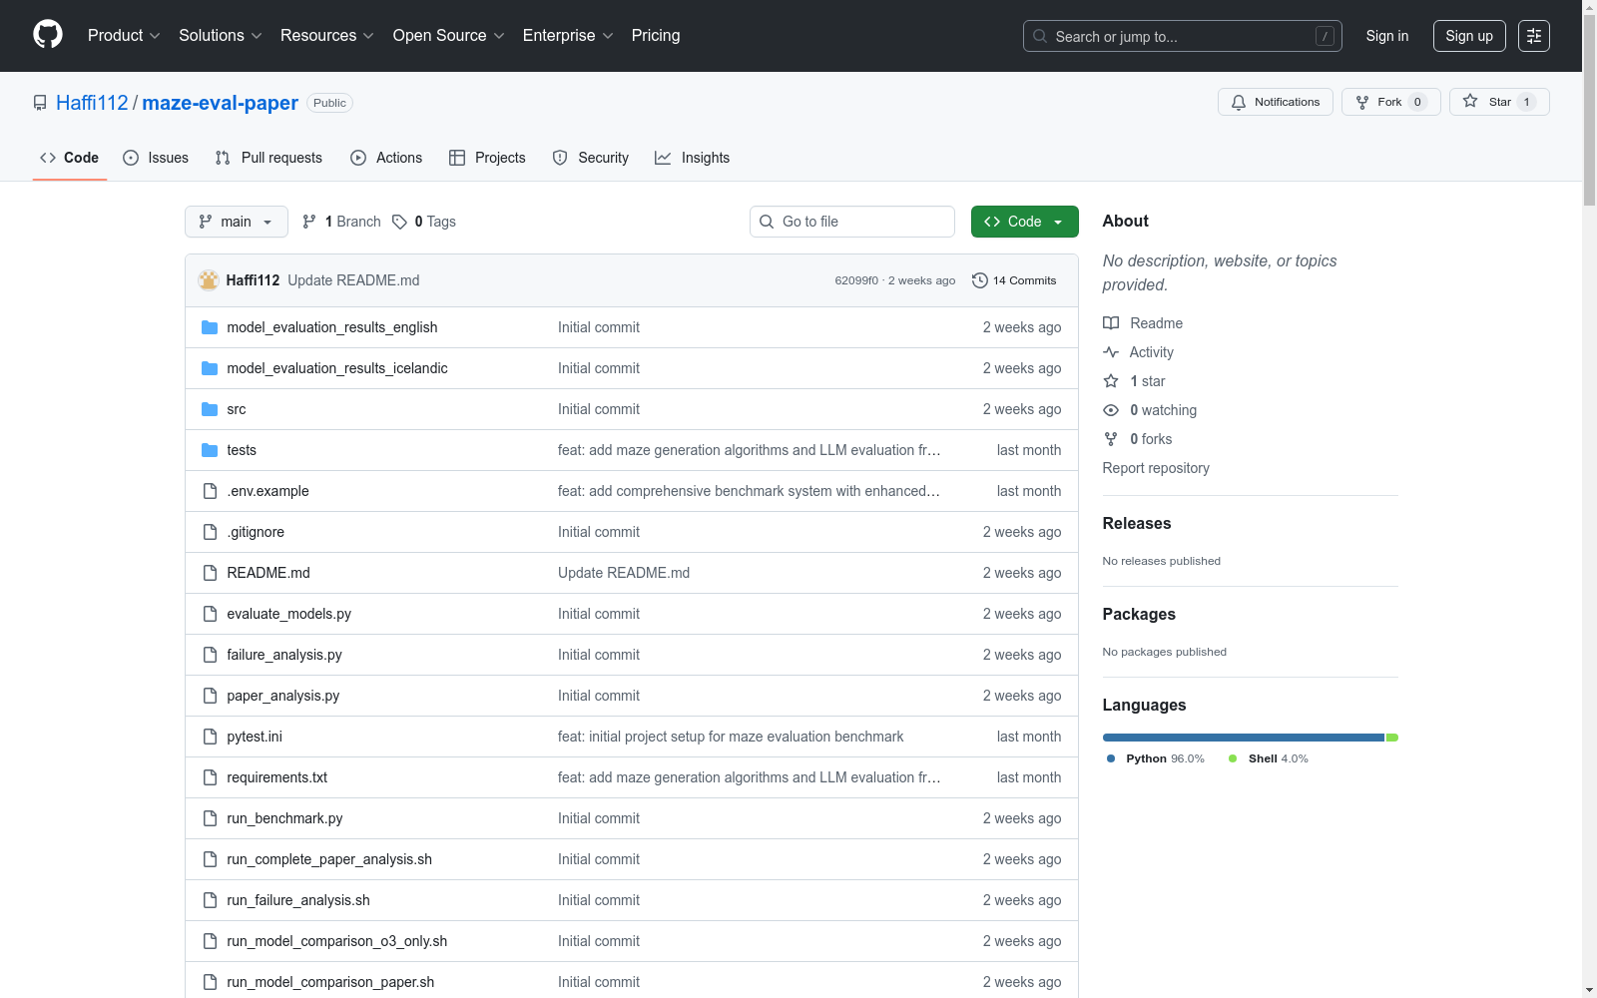Open Haffi112's avatar in the commit bar
Screen dimensions: 1597x998
tap(209, 280)
